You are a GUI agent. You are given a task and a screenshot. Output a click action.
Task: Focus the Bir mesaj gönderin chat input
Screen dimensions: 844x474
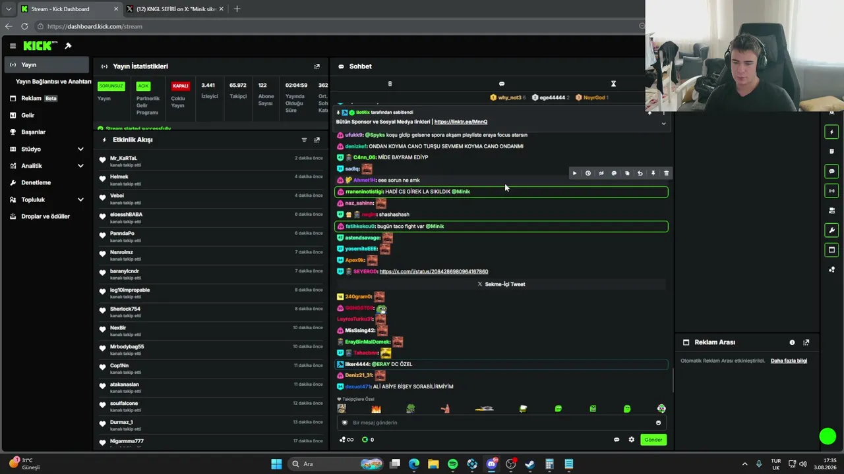point(501,423)
